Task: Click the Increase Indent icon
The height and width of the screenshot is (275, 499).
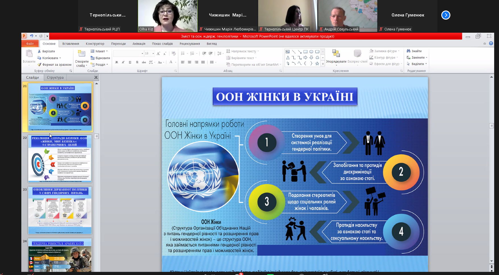Action: click(210, 53)
